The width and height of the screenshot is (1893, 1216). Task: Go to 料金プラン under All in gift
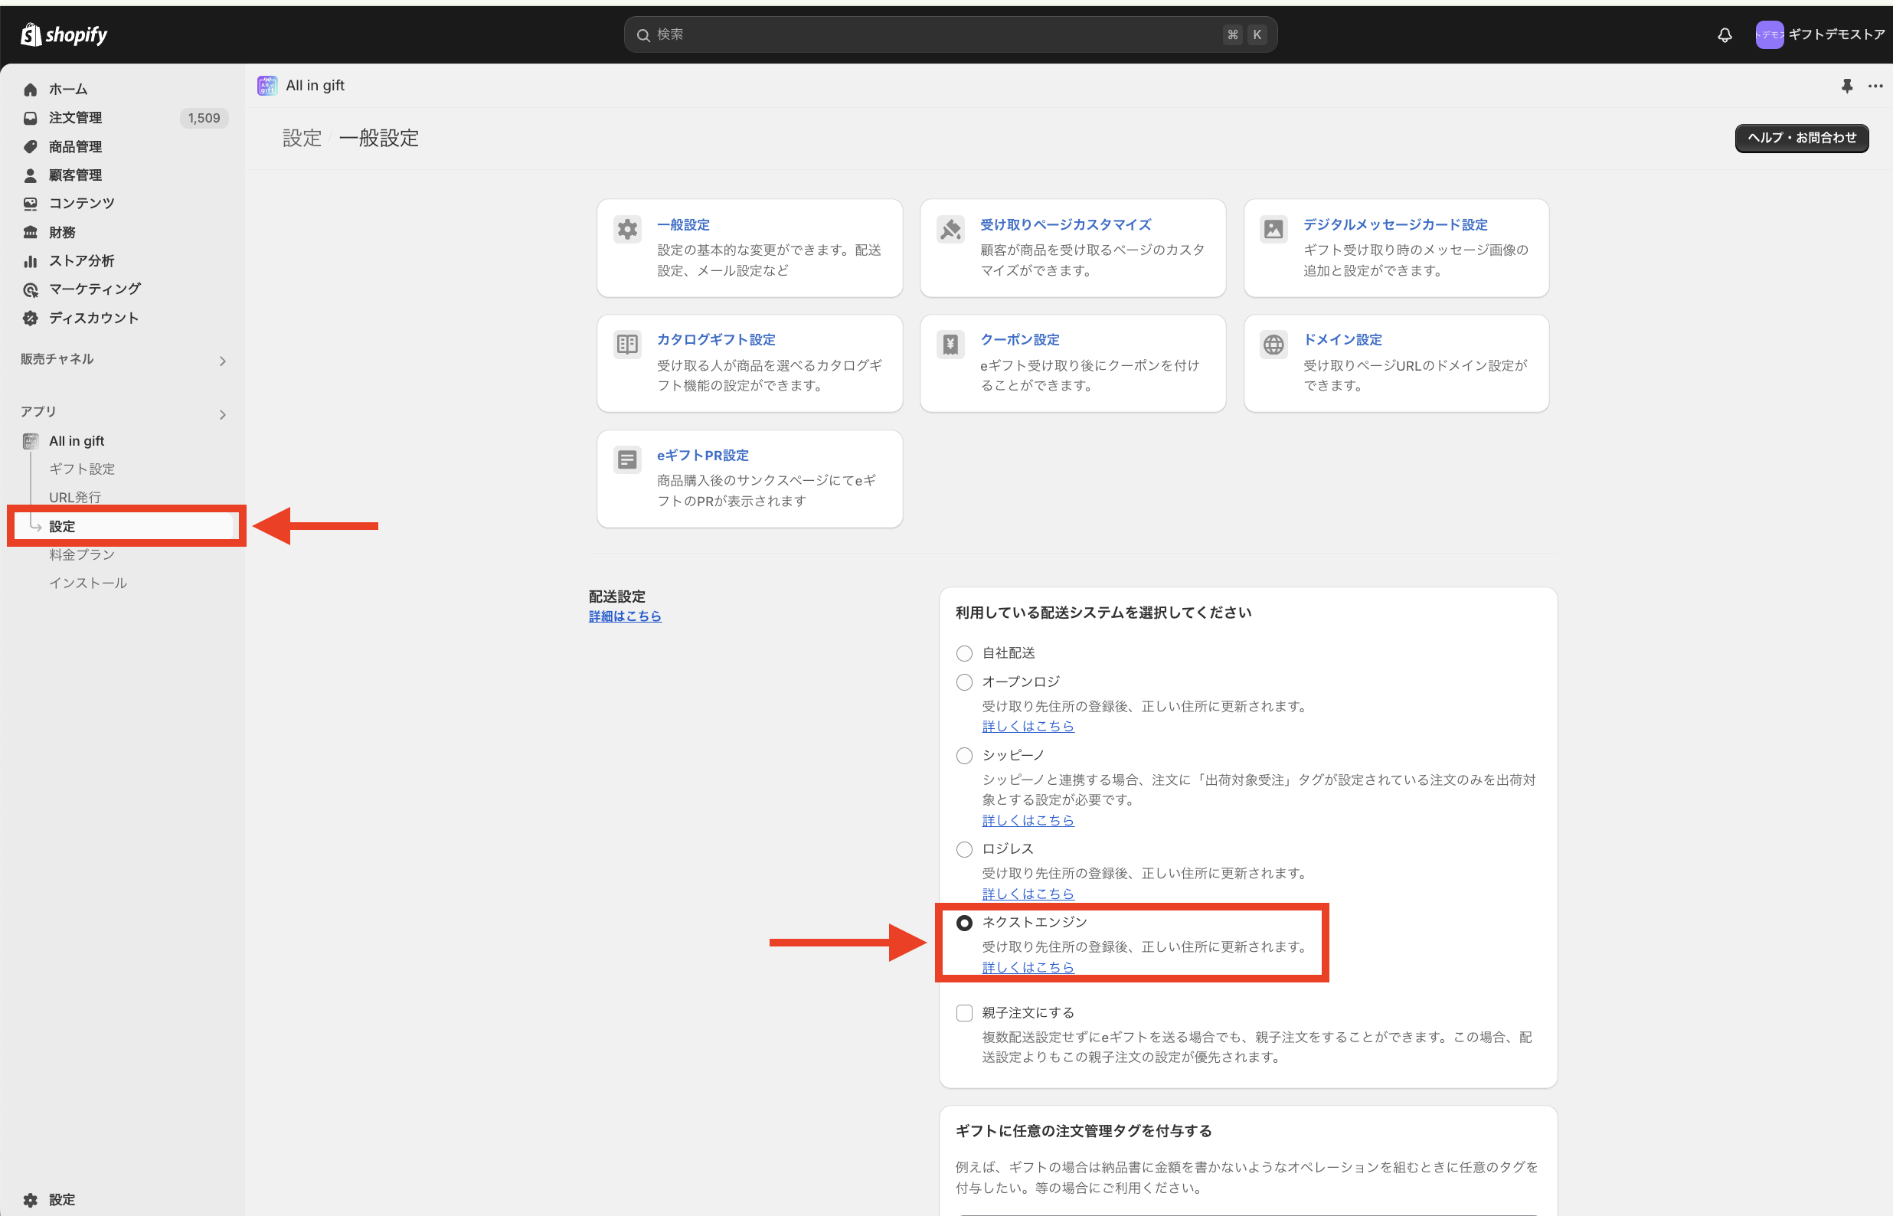[x=82, y=554]
